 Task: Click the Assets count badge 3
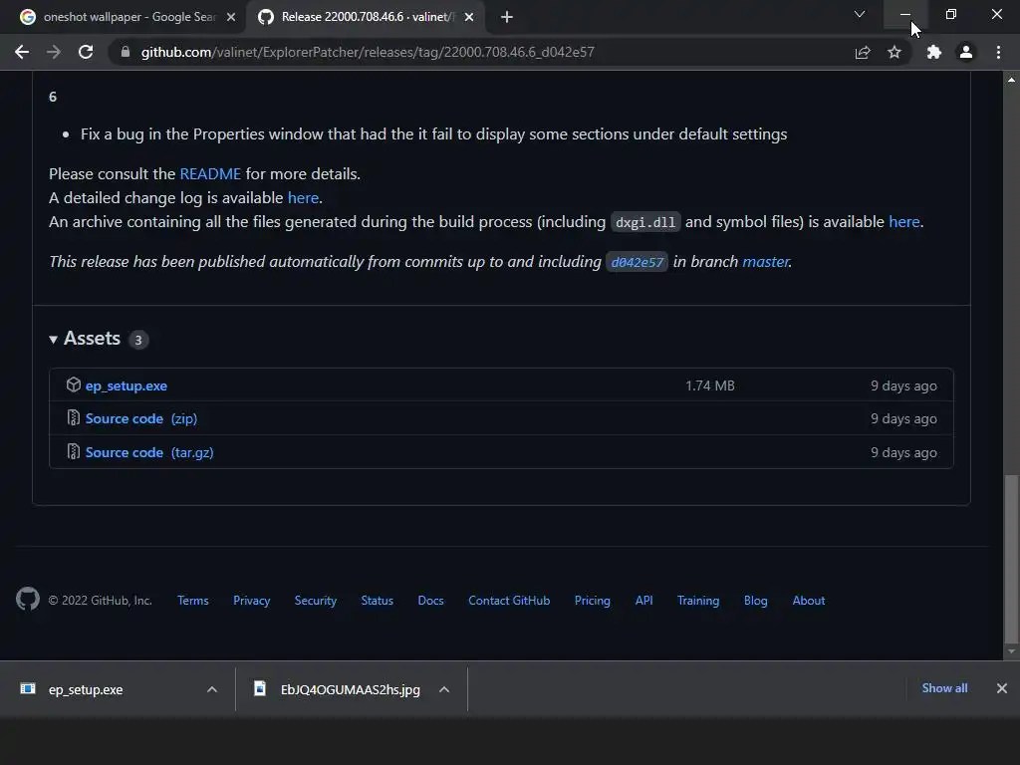137,340
